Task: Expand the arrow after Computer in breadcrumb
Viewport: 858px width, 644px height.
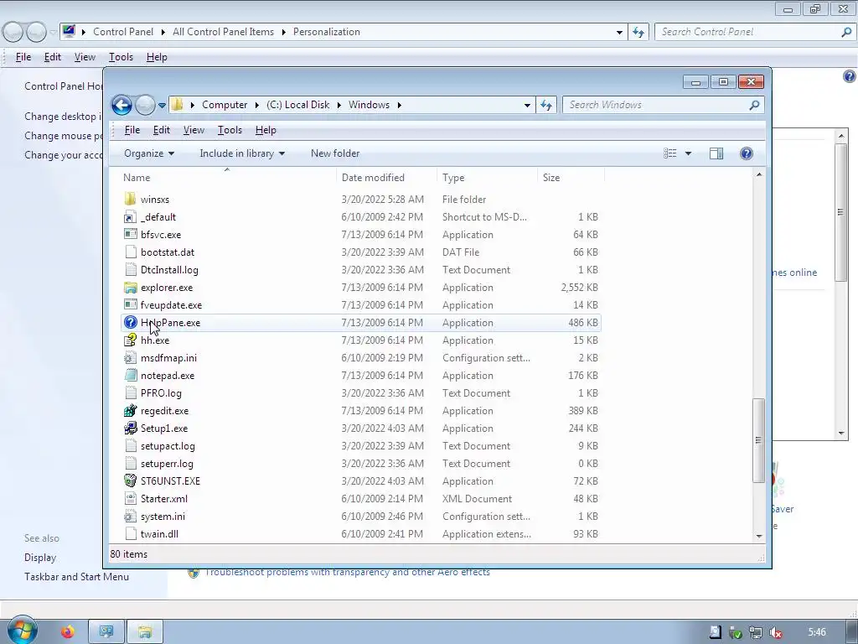Action: tap(257, 105)
